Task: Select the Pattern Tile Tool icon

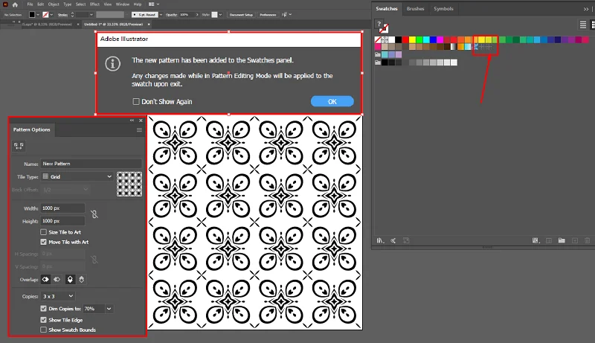Action: tap(19, 146)
